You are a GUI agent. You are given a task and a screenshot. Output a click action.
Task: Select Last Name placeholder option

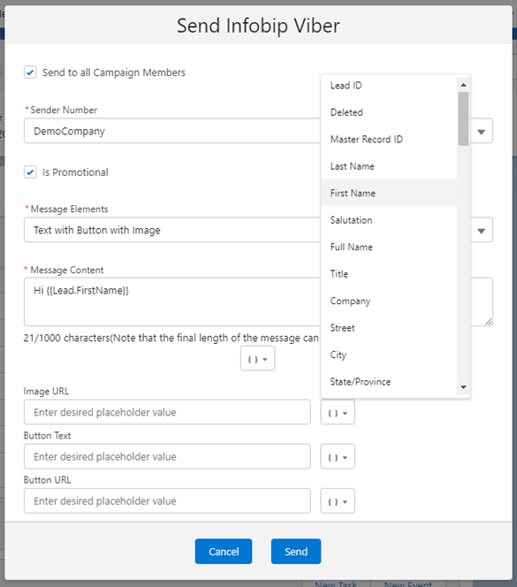click(389, 166)
